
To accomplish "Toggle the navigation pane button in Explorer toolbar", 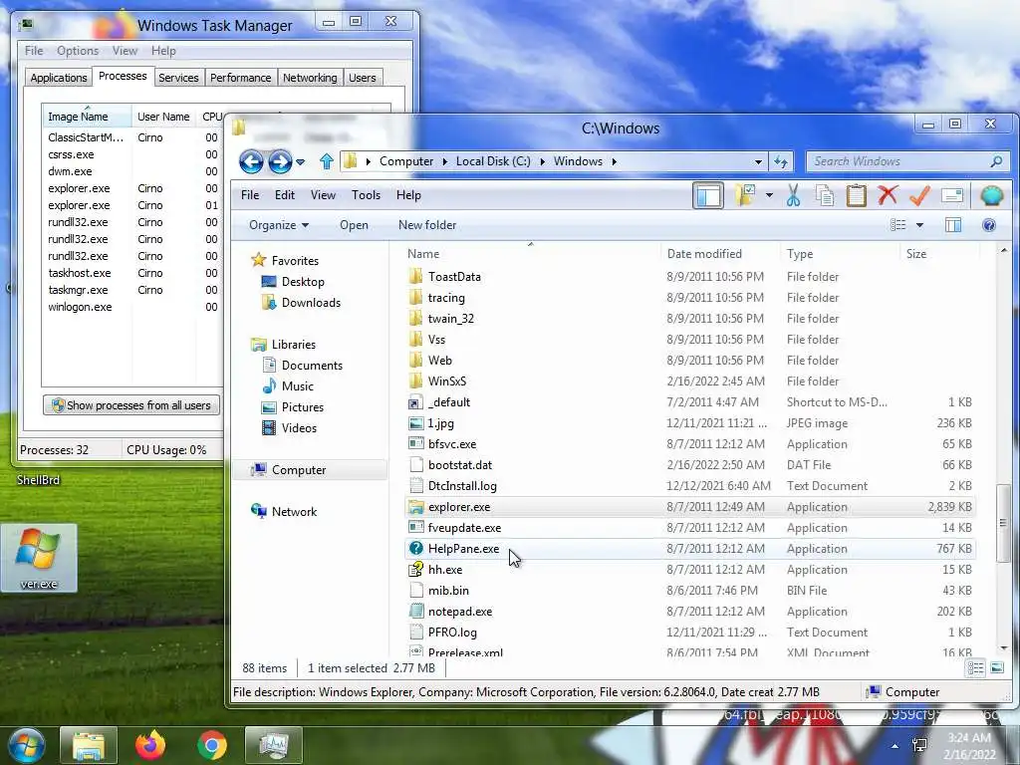I will pos(708,195).
